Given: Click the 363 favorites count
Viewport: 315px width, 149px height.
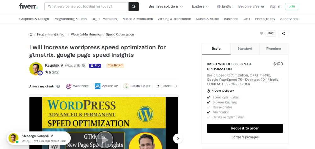Looking at the screenshot, I should 271,33.
